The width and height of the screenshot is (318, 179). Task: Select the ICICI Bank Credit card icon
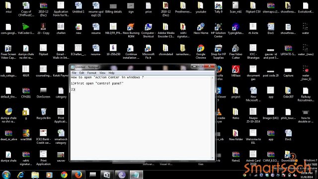coord(43,137)
